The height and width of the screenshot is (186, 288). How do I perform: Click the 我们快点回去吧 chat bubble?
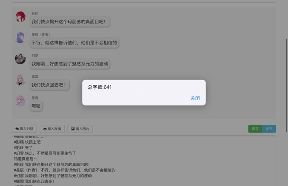pyautogui.click(x=49, y=85)
